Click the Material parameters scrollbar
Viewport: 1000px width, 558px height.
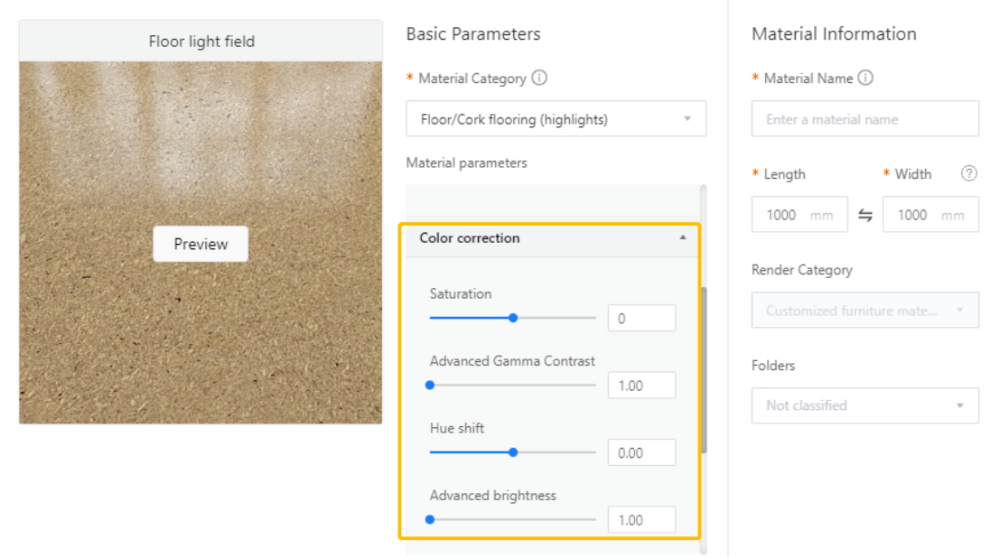click(704, 370)
